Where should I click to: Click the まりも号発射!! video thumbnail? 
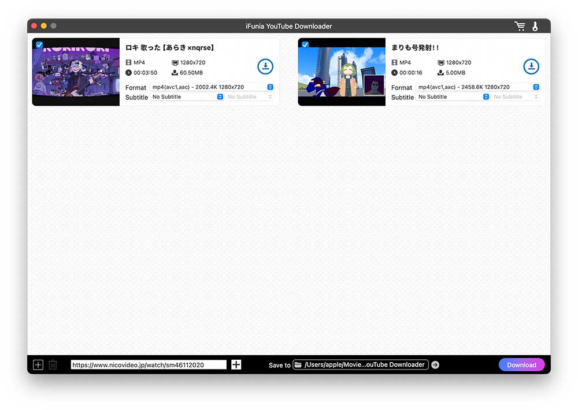[x=342, y=72]
